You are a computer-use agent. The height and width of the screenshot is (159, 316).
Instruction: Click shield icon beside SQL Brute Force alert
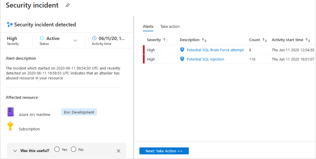(x=182, y=50)
